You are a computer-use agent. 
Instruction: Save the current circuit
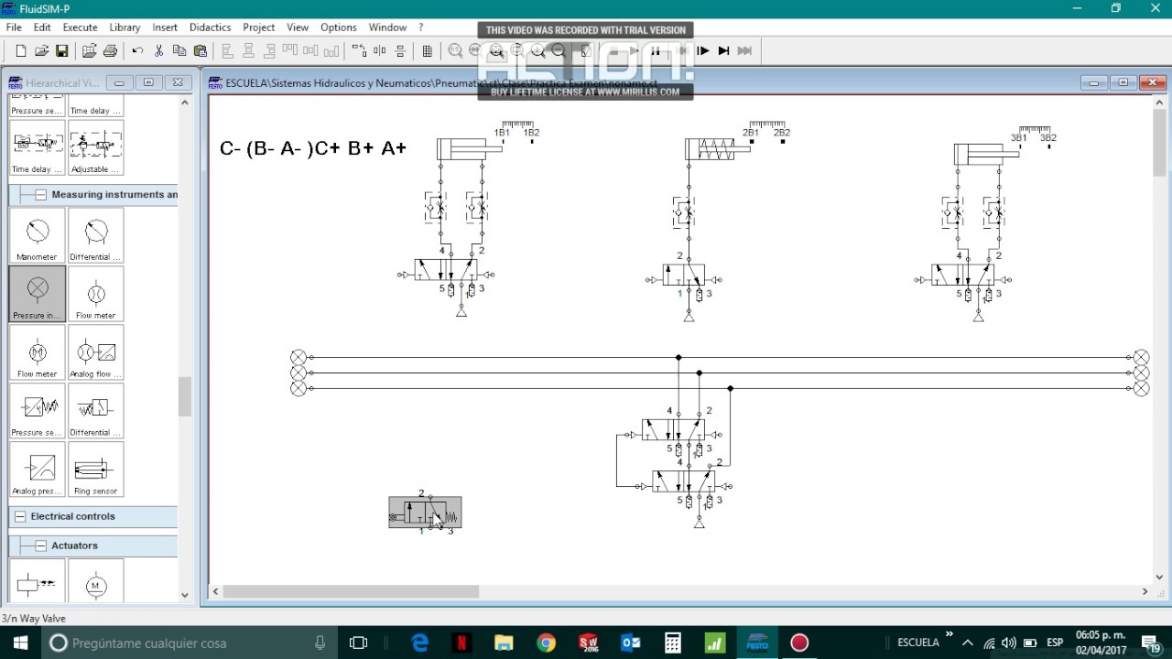click(x=61, y=51)
